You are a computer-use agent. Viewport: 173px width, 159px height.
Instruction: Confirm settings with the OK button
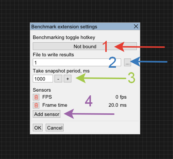38,128
